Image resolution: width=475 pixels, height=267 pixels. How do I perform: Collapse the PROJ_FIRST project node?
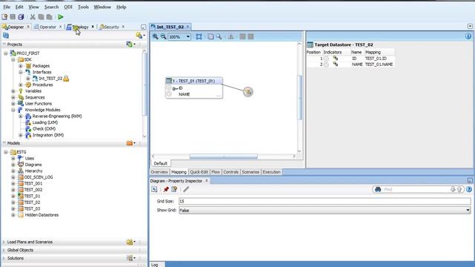[x=6, y=53]
